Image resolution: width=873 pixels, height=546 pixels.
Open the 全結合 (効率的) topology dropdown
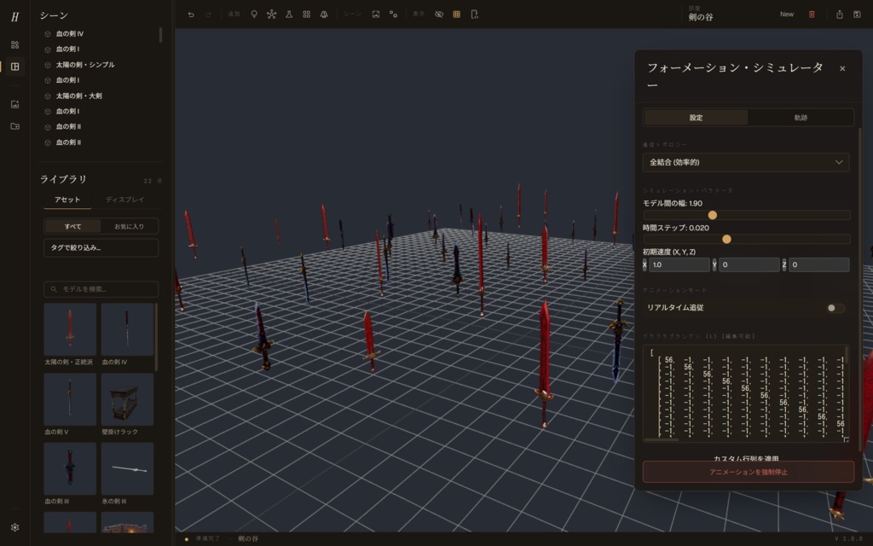click(746, 162)
